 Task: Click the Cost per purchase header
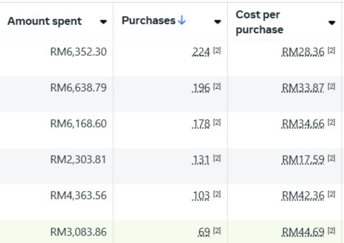pos(260,22)
